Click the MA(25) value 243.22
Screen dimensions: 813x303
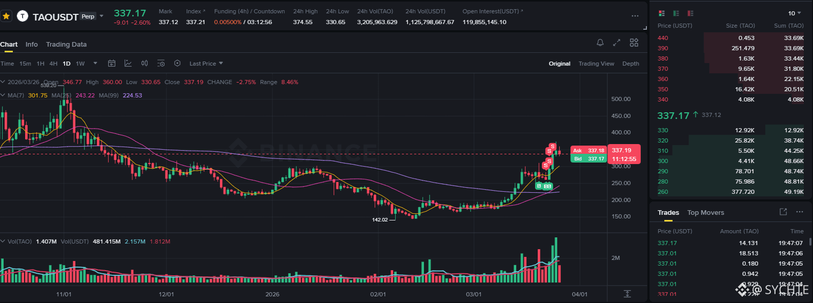(85, 95)
